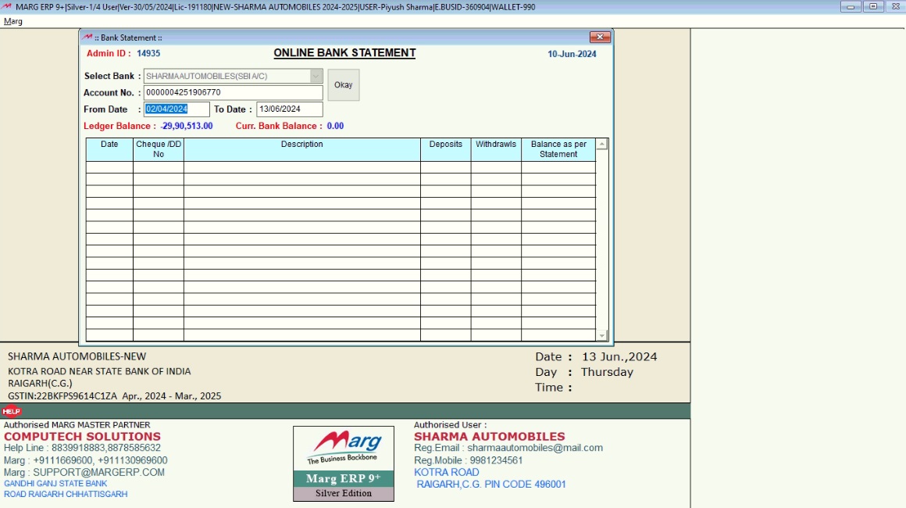This screenshot has height=508, width=906.
Task: Open the Select Bank dropdown
Action: coord(316,77)
